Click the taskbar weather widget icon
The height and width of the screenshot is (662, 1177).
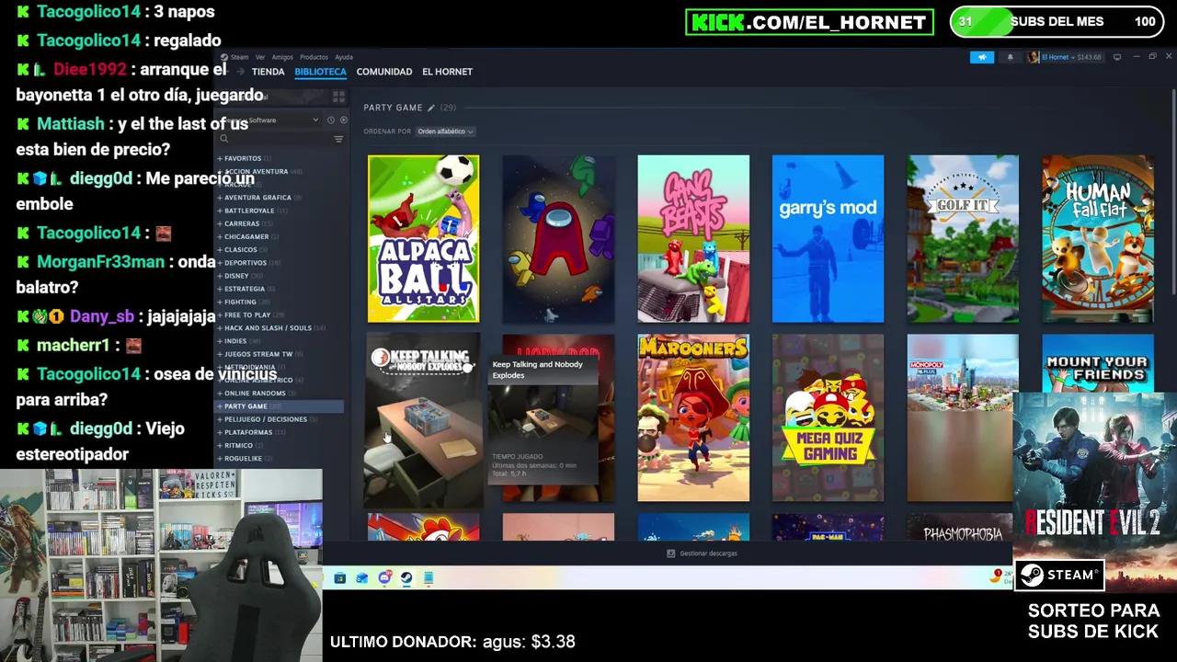pos(996,576)
